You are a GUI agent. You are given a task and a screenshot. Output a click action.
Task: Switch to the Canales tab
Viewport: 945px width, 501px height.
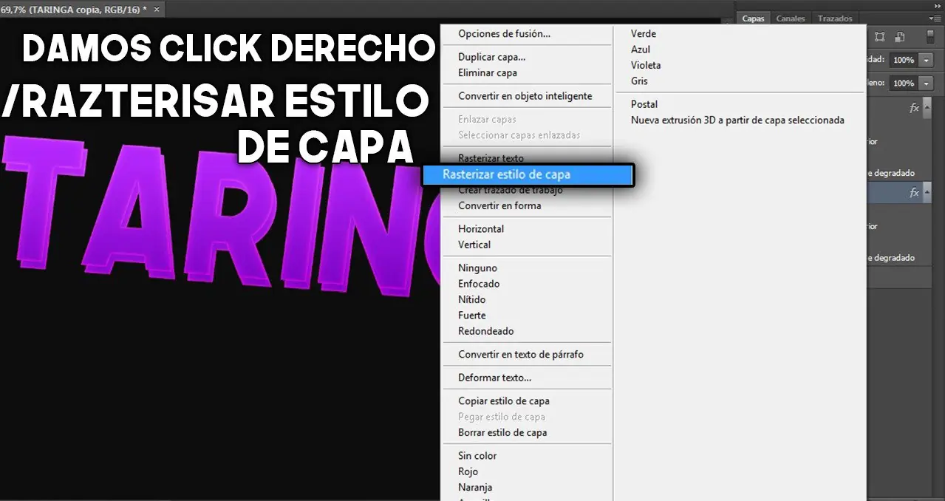coord(791,18)
